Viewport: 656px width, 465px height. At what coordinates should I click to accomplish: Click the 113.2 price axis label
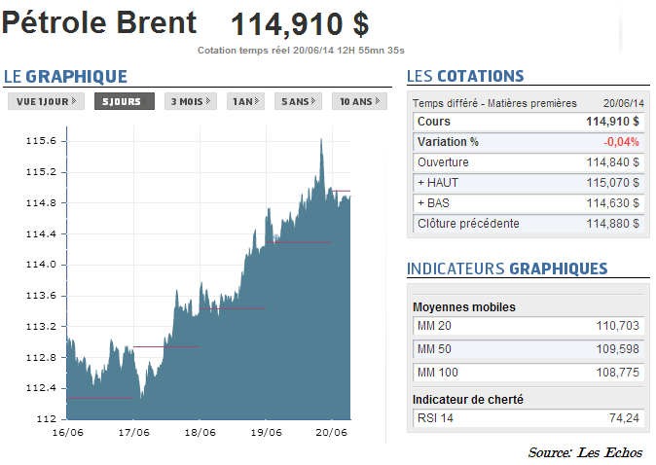tap(41, 327)
